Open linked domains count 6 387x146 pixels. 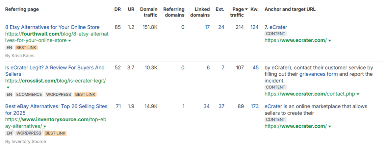(208, 68)
